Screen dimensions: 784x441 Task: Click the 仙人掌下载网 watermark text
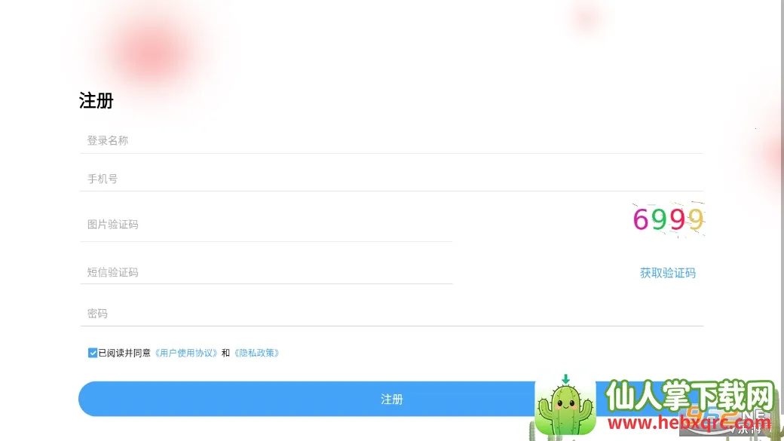690,395
